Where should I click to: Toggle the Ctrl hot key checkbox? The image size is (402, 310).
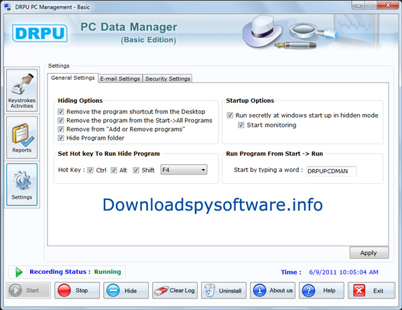point(90,170)
